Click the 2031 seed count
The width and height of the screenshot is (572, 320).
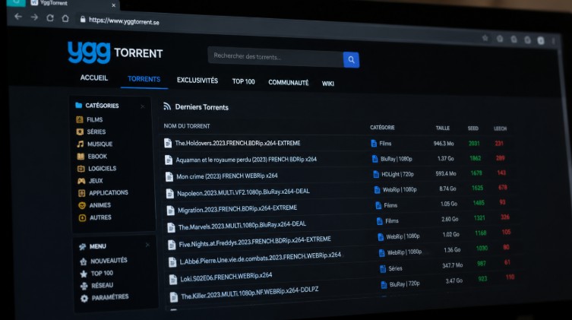click(474, 144)
